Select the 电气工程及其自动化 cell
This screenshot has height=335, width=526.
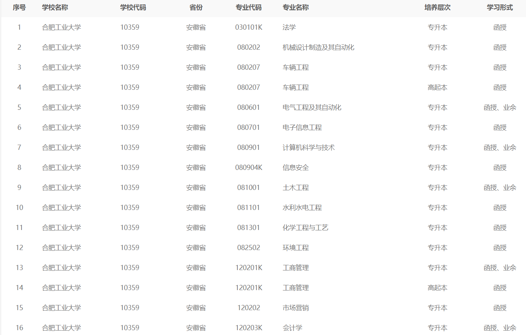pos(312,108)
